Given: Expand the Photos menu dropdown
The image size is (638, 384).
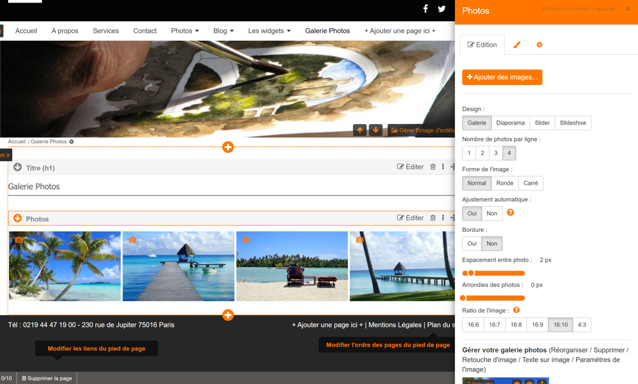Looking at the screenshot, I should [185, 31].
